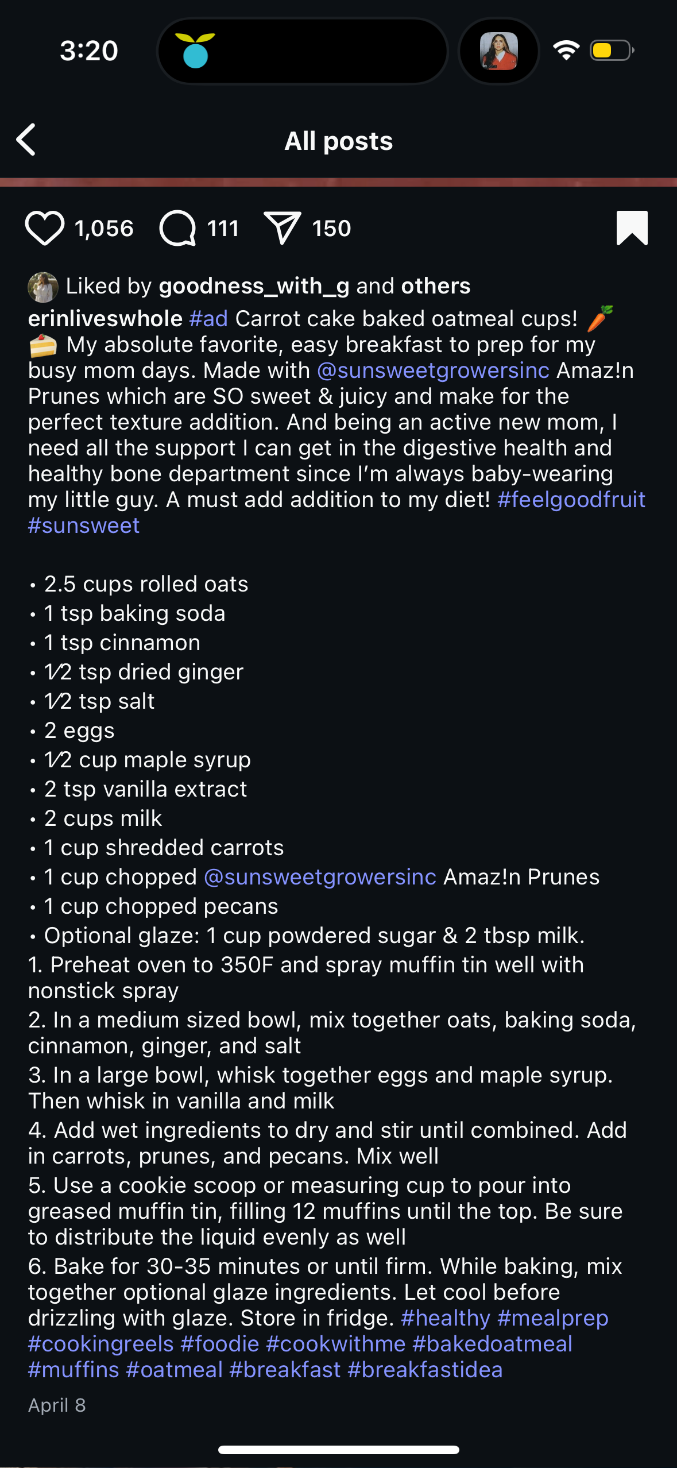
Task: Tap the #sunsweet hashtag
Action: (84, 526)
